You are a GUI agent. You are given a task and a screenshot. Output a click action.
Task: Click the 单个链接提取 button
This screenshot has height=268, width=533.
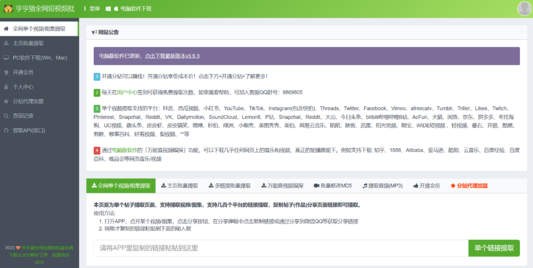(494, 248)
